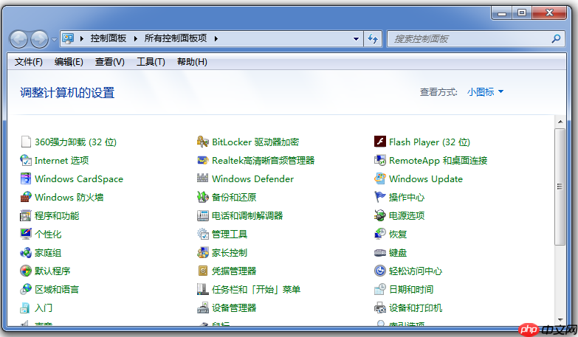Open the Windows 防火墙 icon
The image size is (578, 337).
click(26, 198)
